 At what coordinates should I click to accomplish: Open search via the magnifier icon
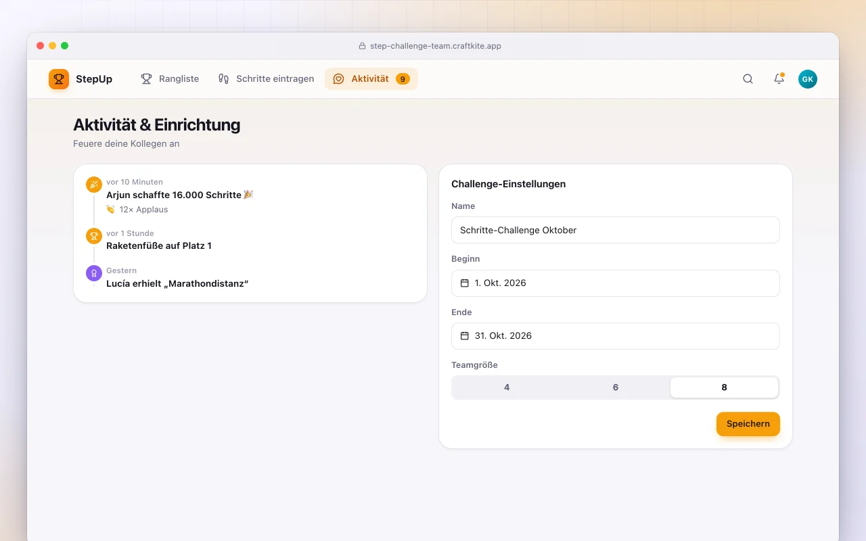748,79
